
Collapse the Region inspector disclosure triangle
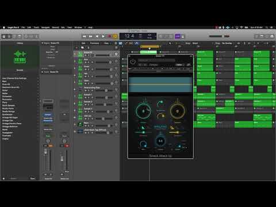click(x=42, y=43)
